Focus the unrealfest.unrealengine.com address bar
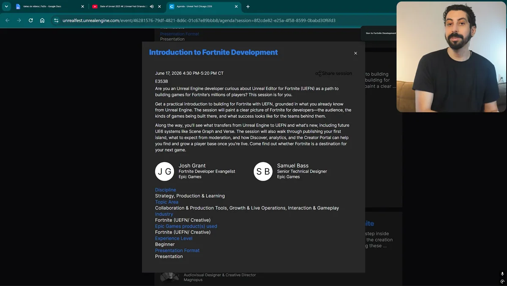Screen dimensions: 507x286 (x=199, y=20)
